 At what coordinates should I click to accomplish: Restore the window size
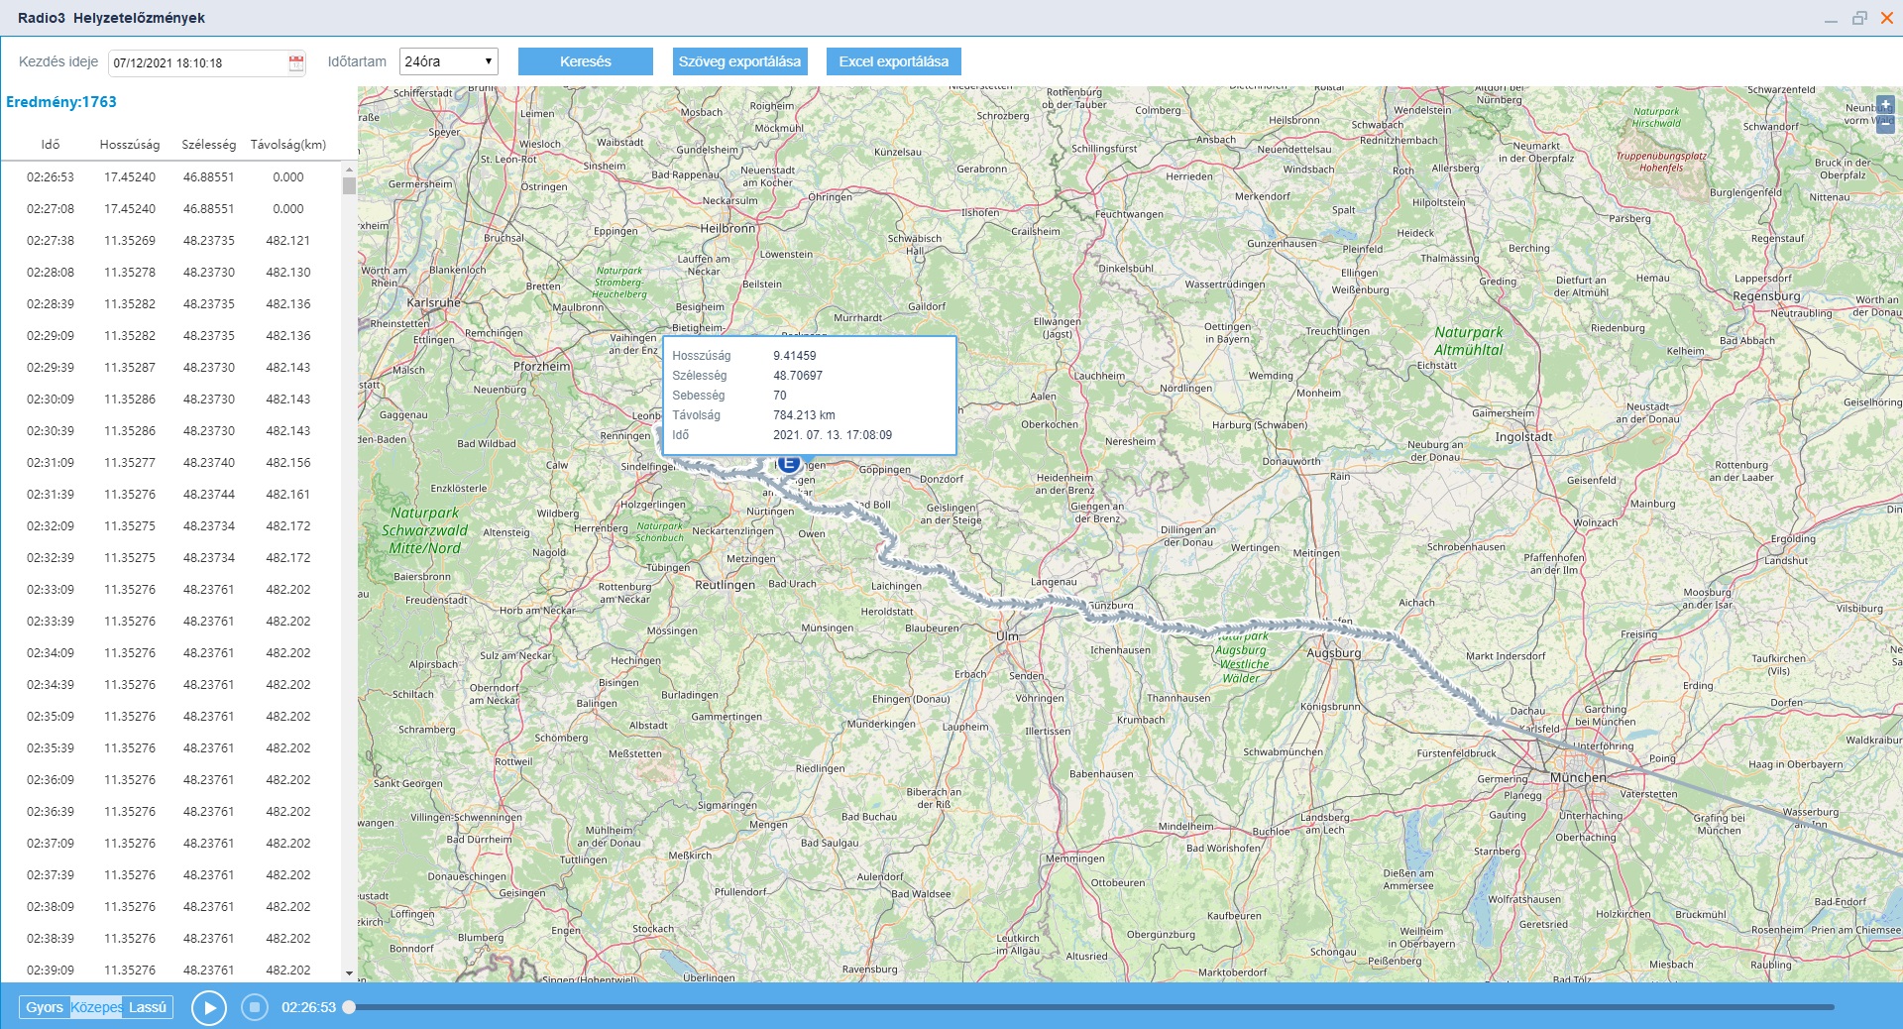point(1858,18)
